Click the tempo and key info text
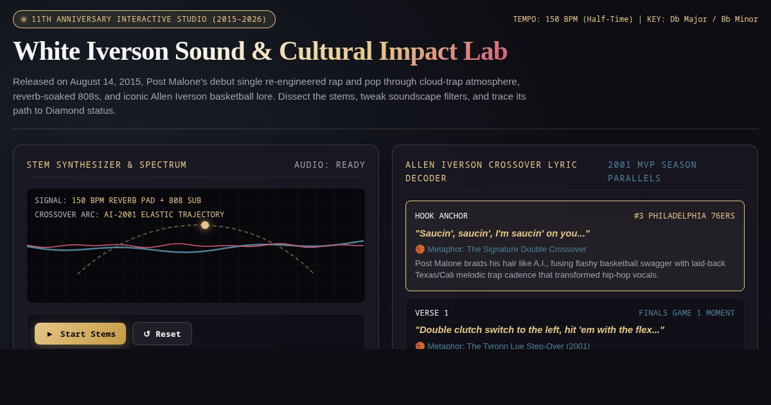This screenshot has height=405, width=771. pyautogui.click(x=635, y=19)
